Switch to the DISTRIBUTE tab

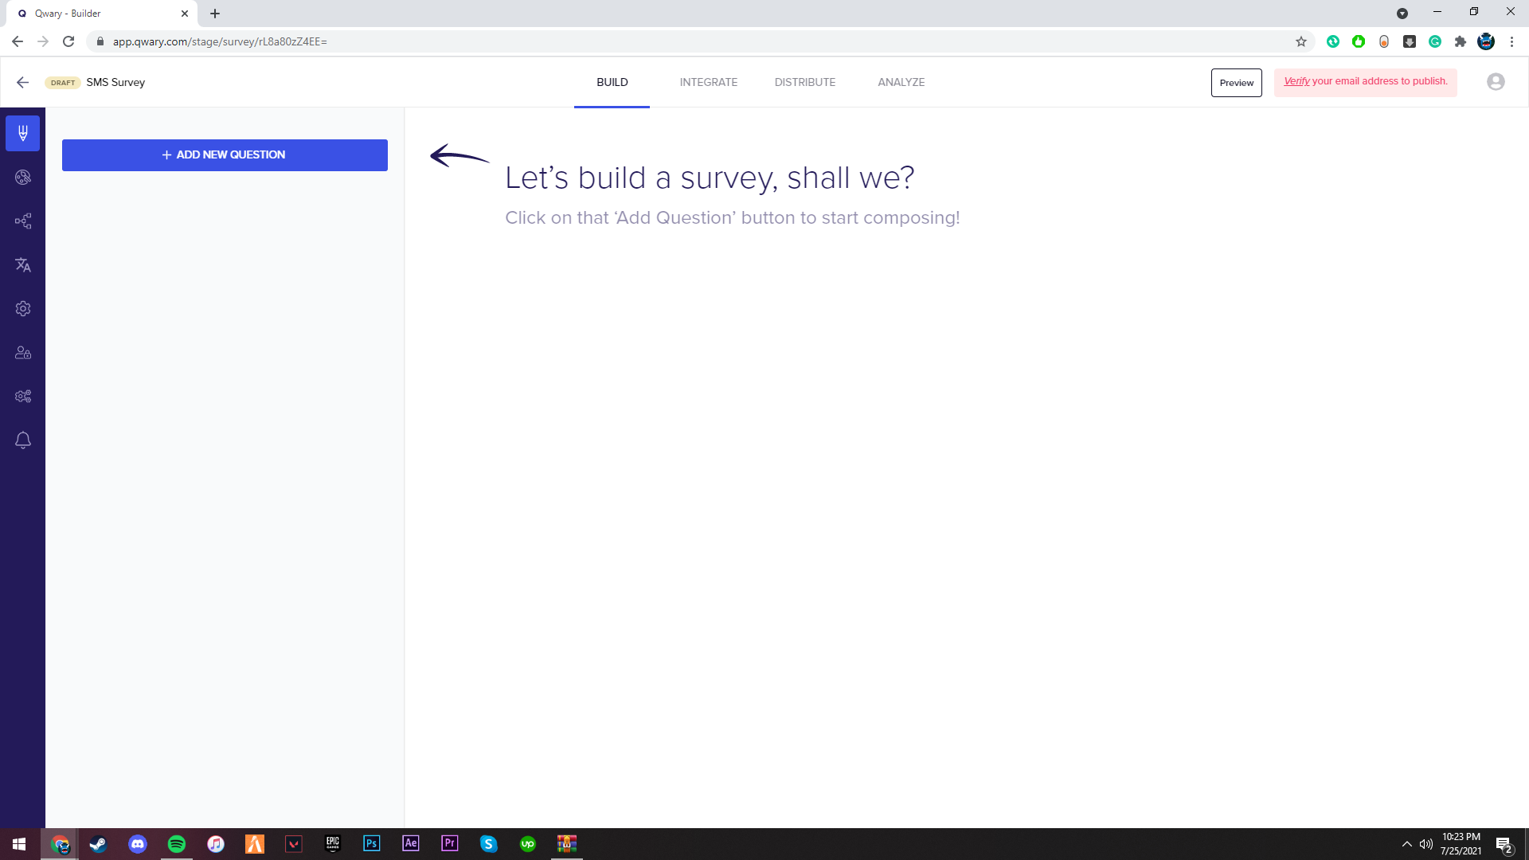click(x=804, y=82)
